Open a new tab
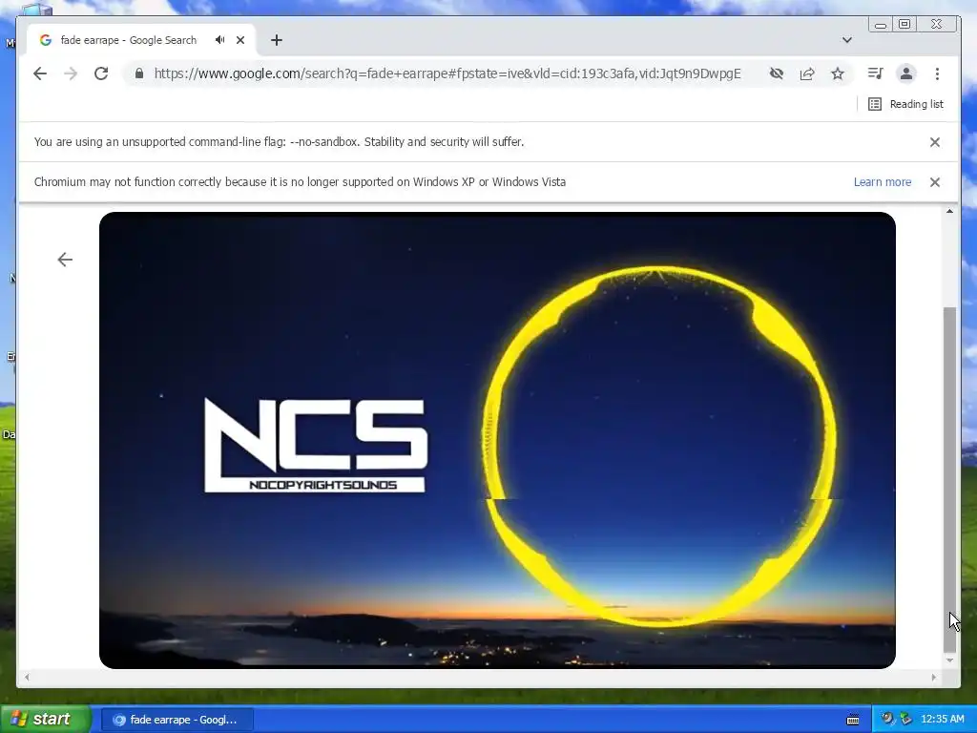This screenshot has height=733, width=977. (277, 40)
